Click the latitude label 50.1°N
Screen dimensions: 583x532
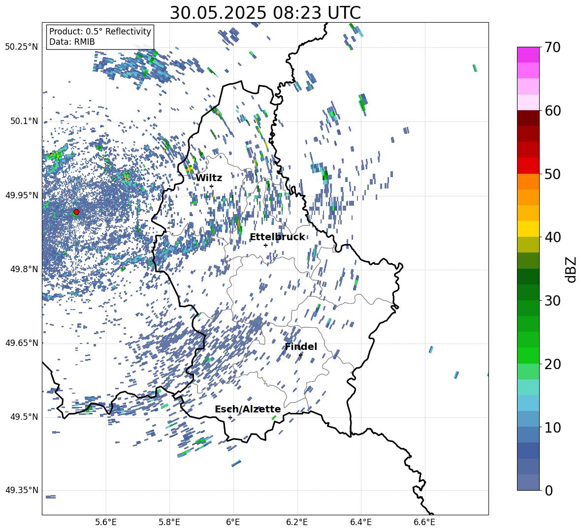click(x=24, y=121)
